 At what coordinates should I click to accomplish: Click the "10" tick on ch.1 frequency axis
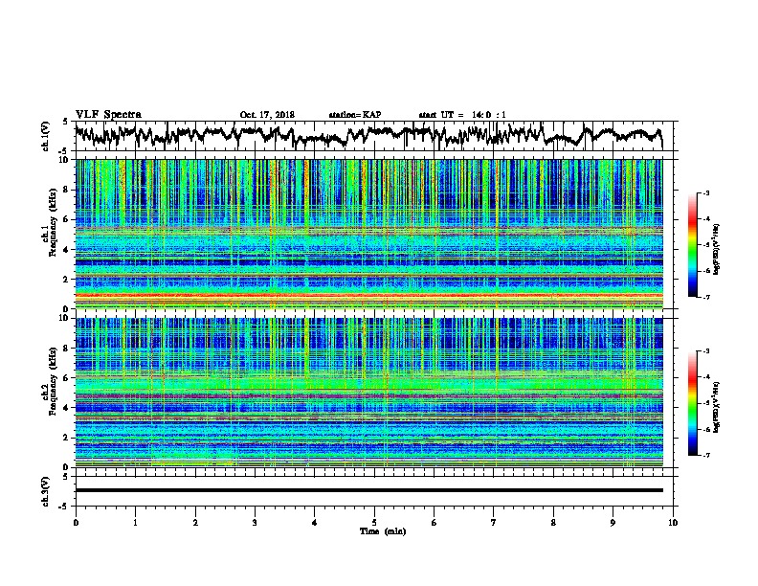coord(64,160)
